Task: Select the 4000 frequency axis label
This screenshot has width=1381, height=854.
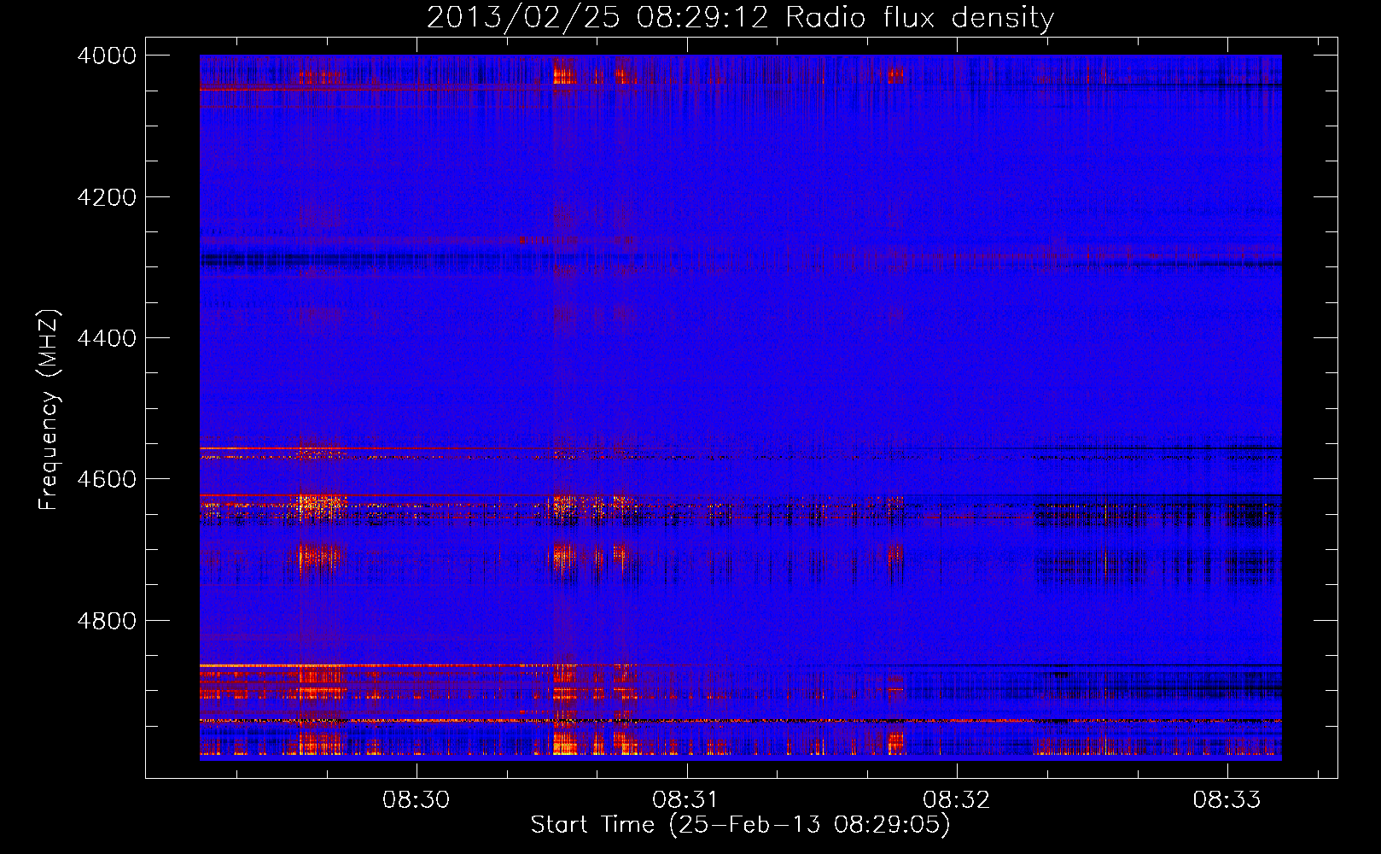Action: (107, 56)
